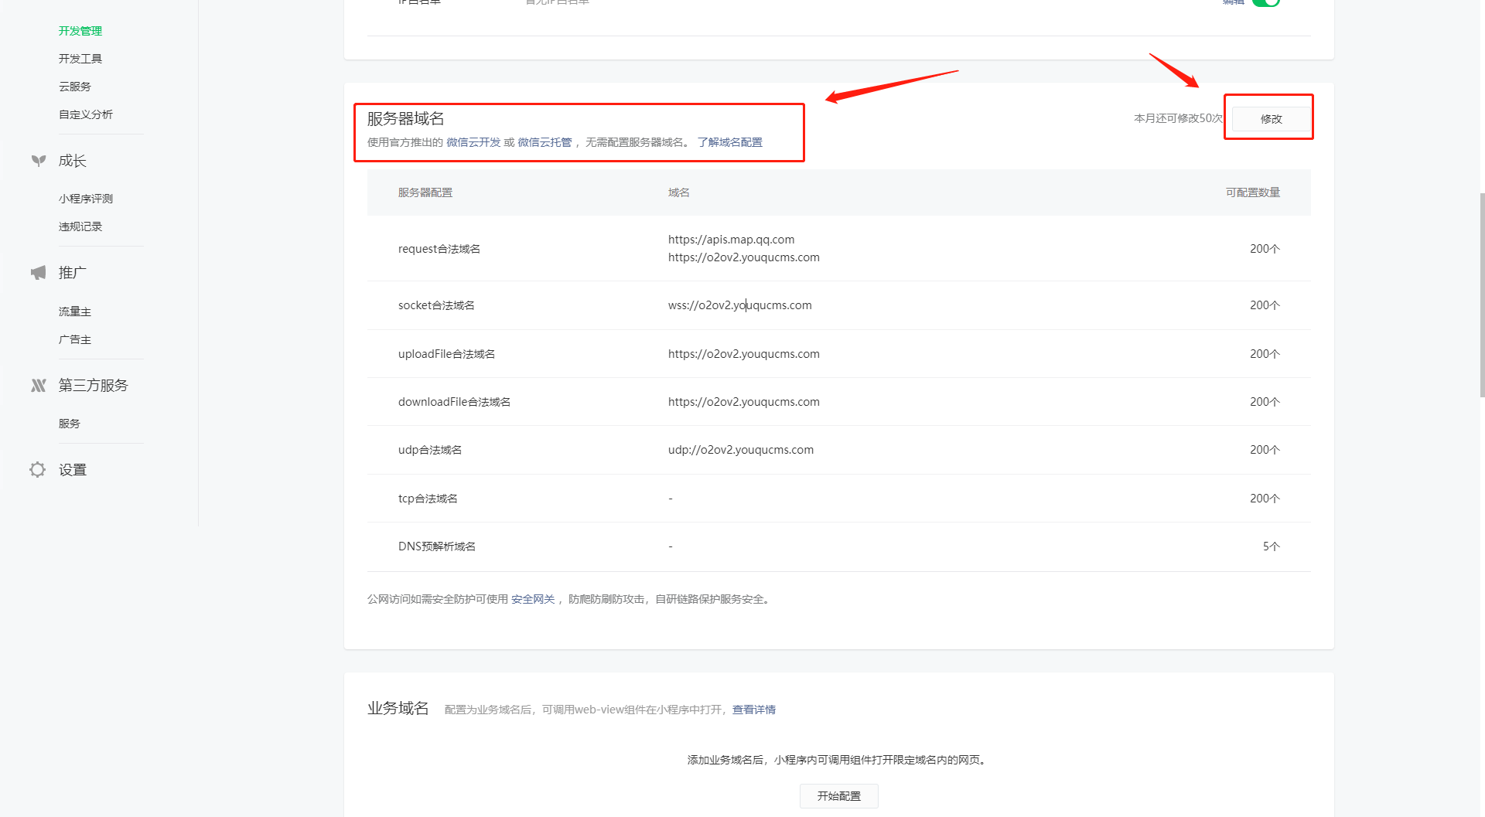This screenshot has width=1485, height=817.
Task: Select 小程序评测 under 成长
Action: click(x=86, y=199)
